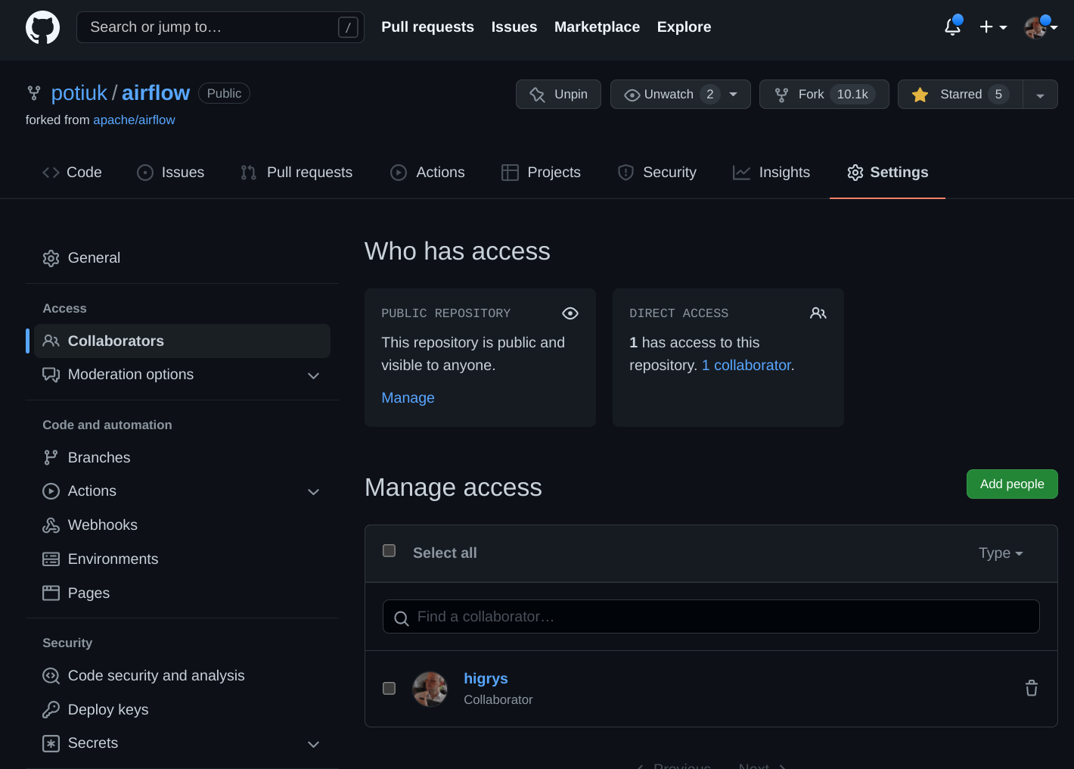Open Pages settings

pos(182,593)
